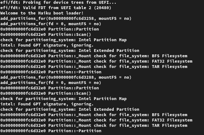Click the last 'TAR Filesystem' mount check line
This screenshot has height=135, width=204.
[94, 126]
